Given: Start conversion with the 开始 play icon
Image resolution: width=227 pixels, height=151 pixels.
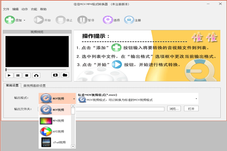Looking at the screenshot, I should (39, 20).
